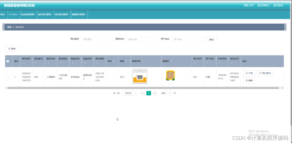Go to next page arrow in pagination
292x143 pixels.
[155, 93]
